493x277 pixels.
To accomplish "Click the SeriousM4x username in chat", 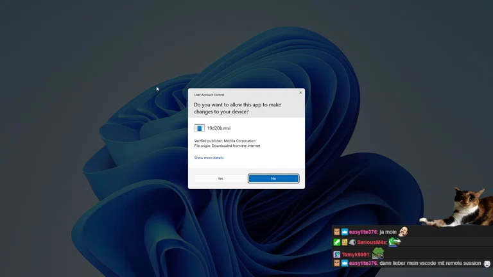I will pyautogui.click(x=372, y=242).
